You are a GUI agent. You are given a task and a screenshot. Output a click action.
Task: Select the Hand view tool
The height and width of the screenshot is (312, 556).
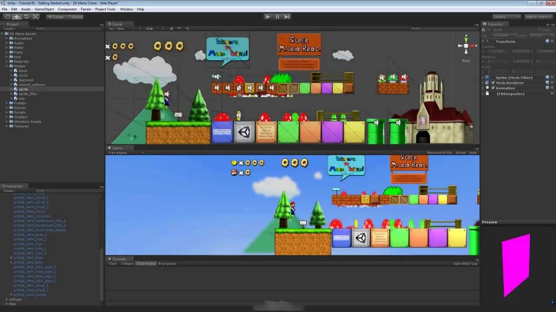[7, 16]
